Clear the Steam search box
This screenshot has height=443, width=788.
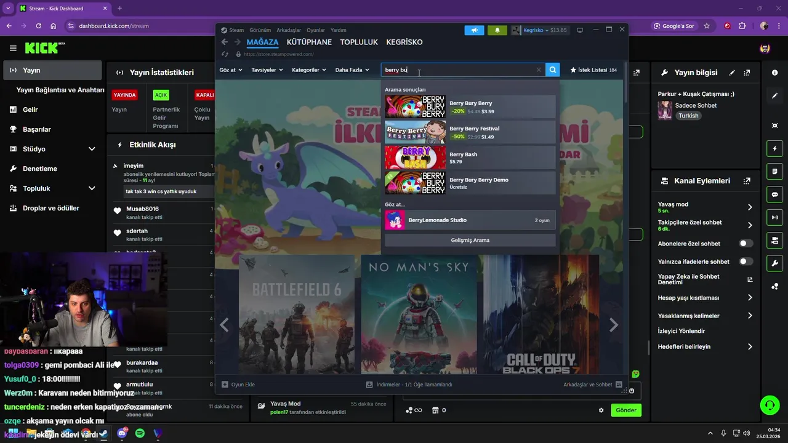(539, 70)
